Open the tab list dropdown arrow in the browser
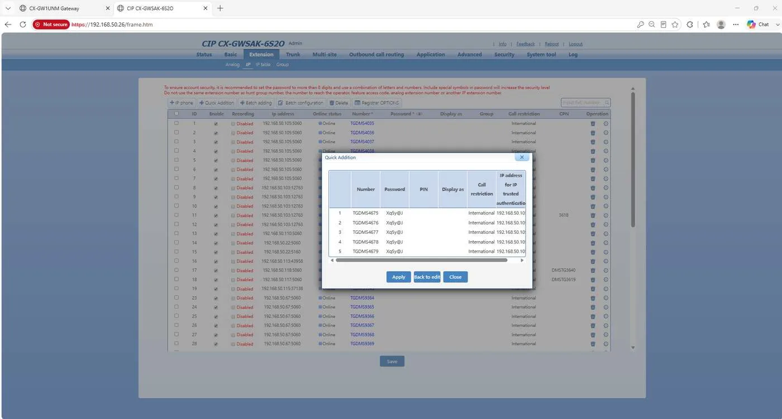This screenshot has width=782, height=419. point(8,8)
